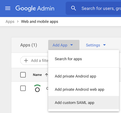Sort by Name column
Viewport: 121px width, 113px height.
[x=37, y=75]
